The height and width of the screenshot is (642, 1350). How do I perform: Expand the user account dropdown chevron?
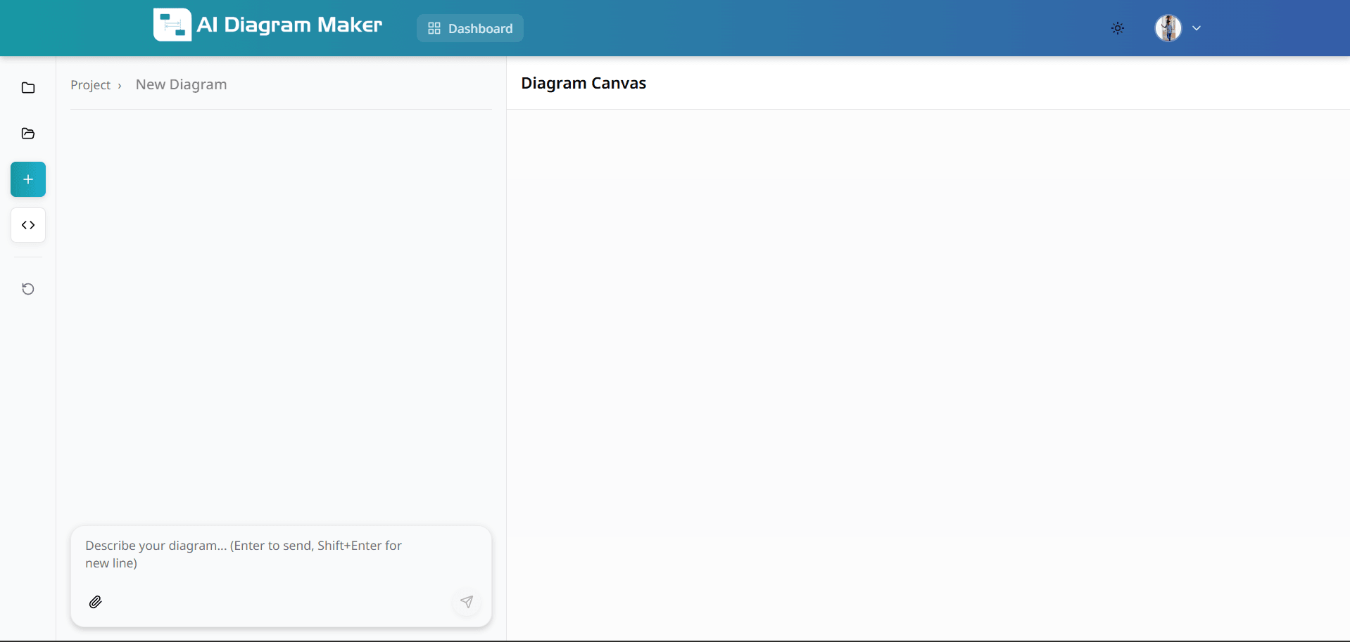[x=1197, y=28]
